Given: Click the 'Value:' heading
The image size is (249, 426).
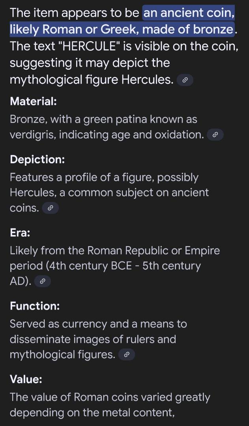Looking at the screenshot, I should (x=26, y=379).
